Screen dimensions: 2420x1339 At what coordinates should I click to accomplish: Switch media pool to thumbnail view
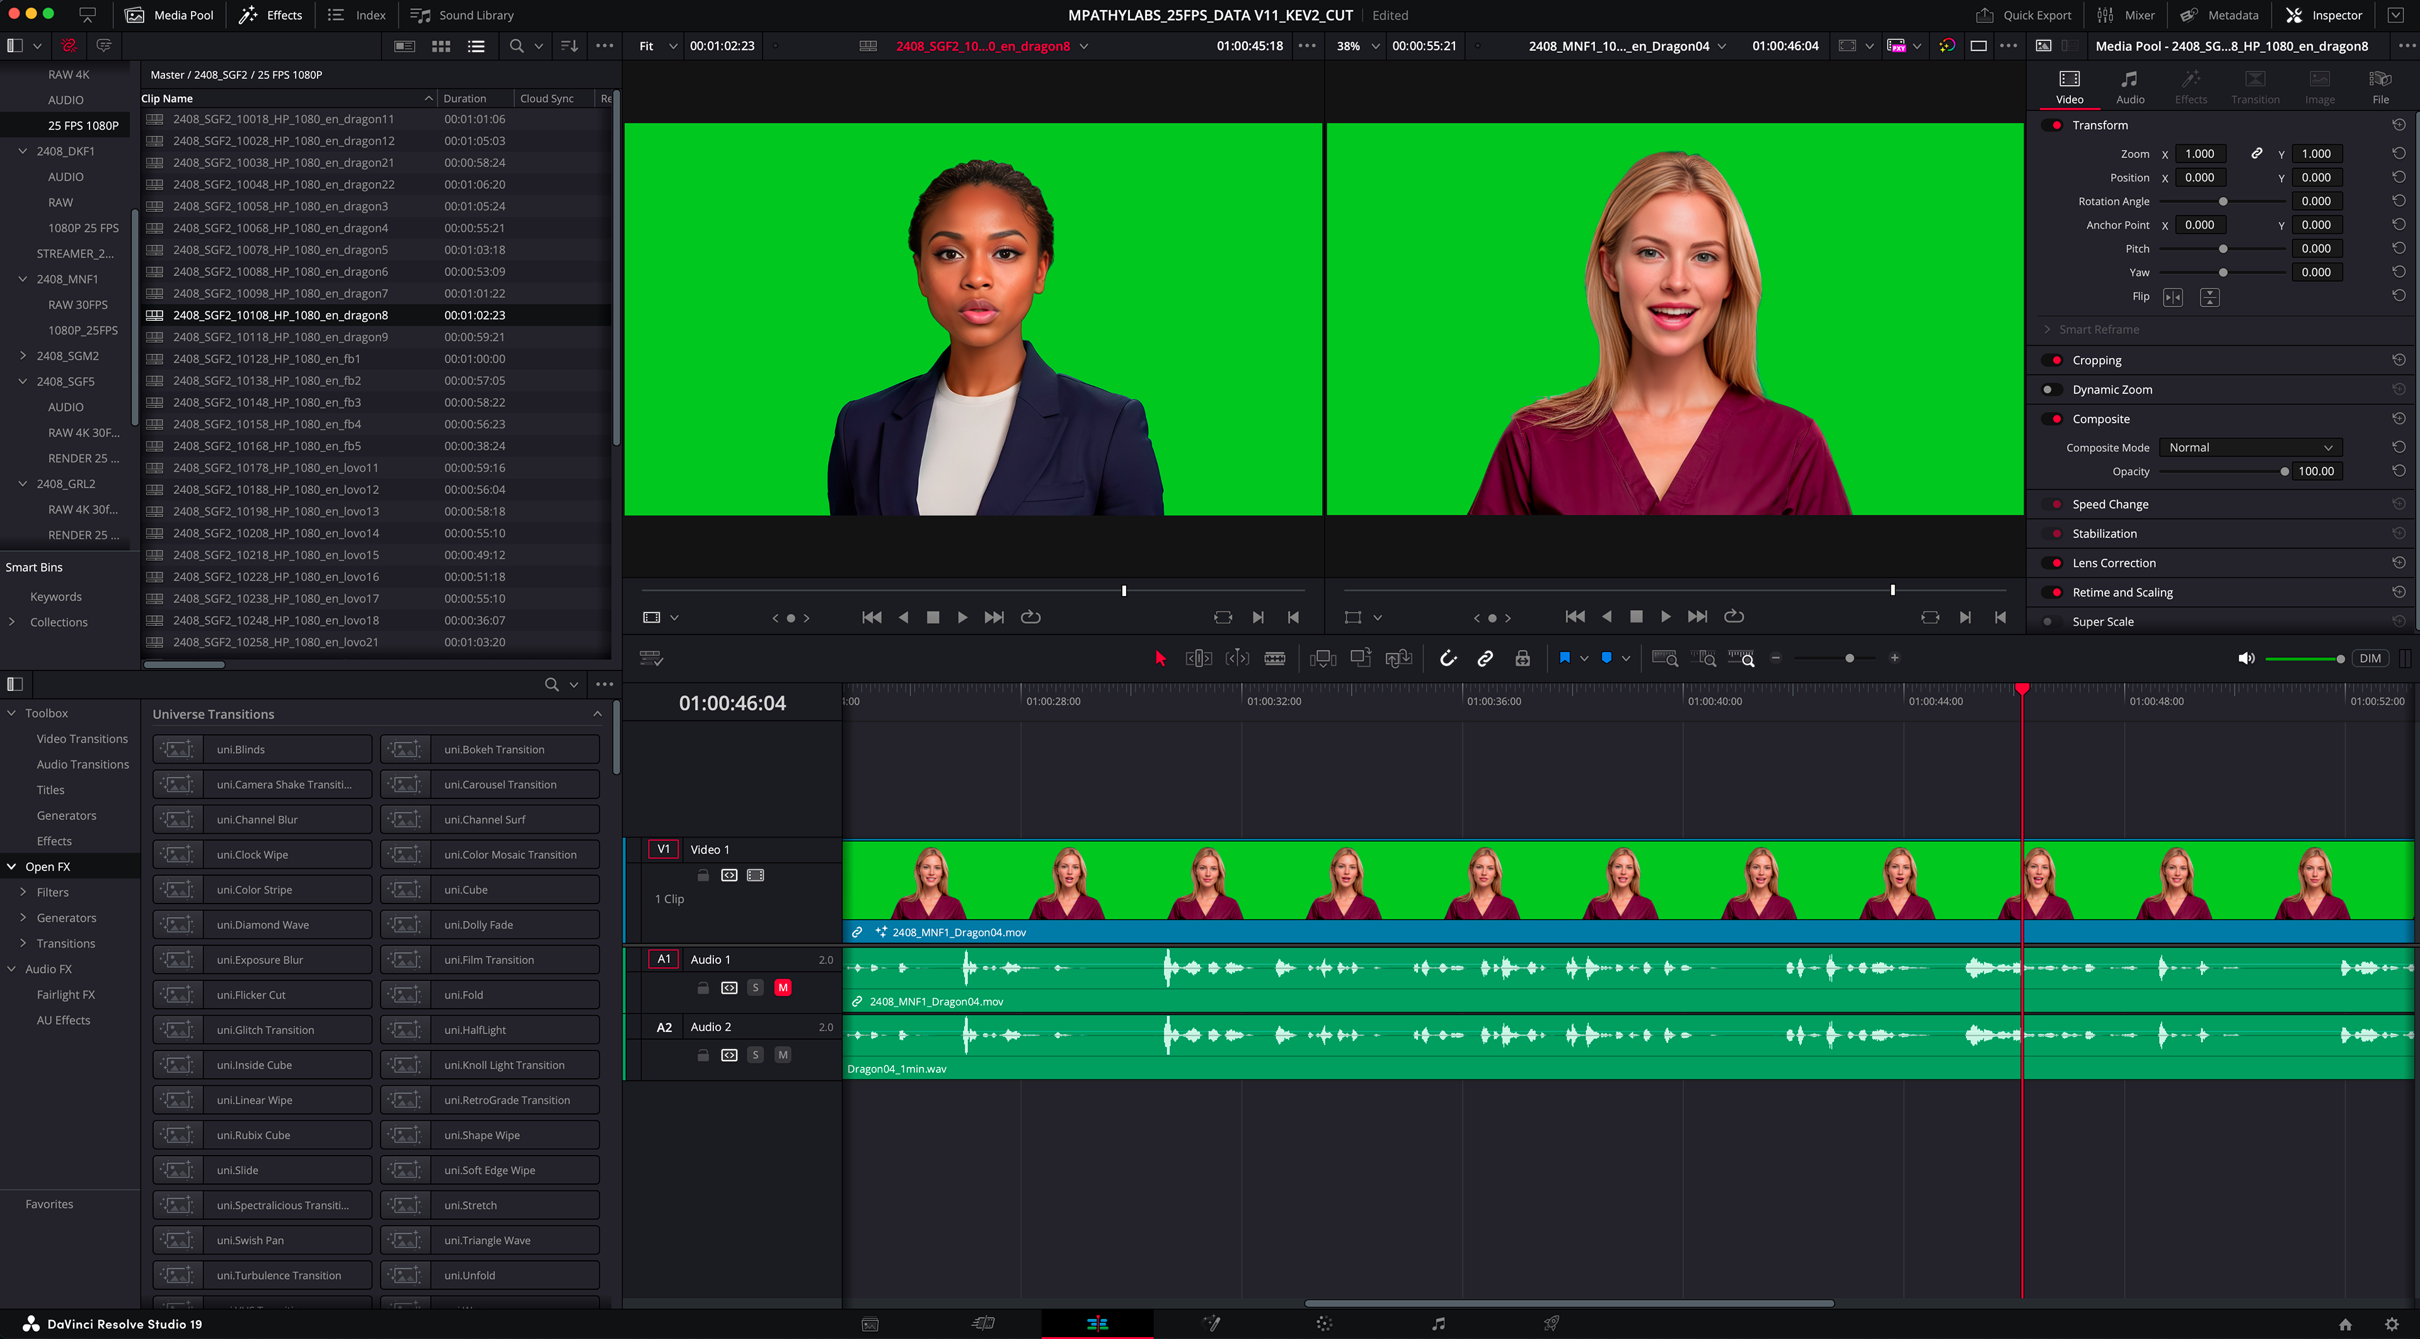pos(441,46)
